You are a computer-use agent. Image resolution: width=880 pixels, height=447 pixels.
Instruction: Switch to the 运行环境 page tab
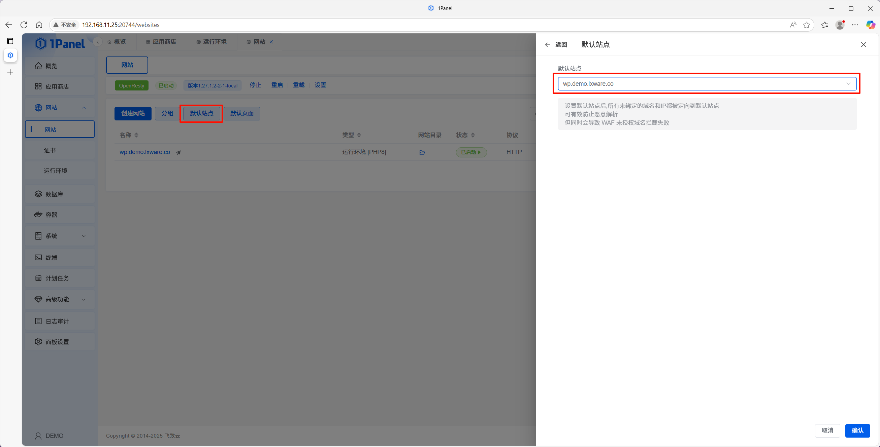click(x=212, y=42)
